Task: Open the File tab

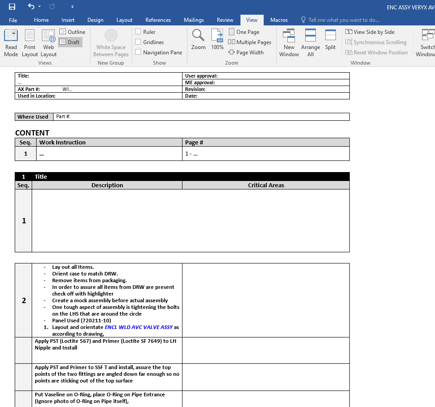Action: (13, 20)
